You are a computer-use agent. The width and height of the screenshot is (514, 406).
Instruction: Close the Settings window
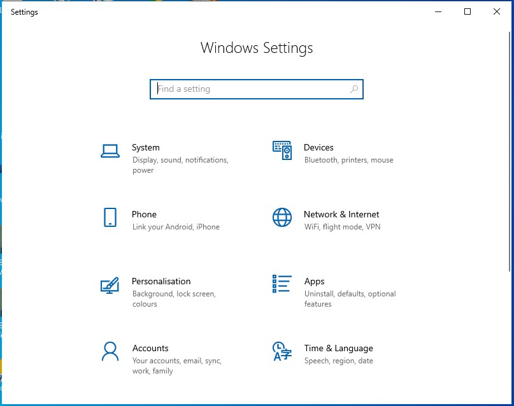tap(497, 12)
